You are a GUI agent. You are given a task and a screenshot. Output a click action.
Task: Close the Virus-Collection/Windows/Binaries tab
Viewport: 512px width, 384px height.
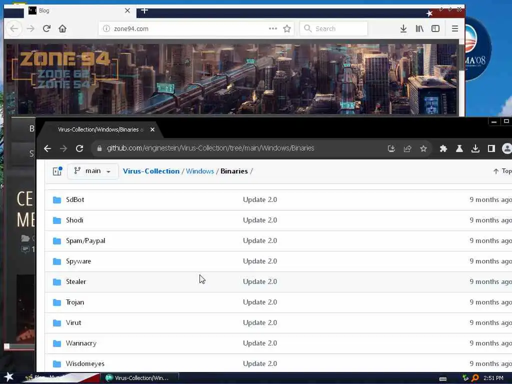[x=152, y=129]
